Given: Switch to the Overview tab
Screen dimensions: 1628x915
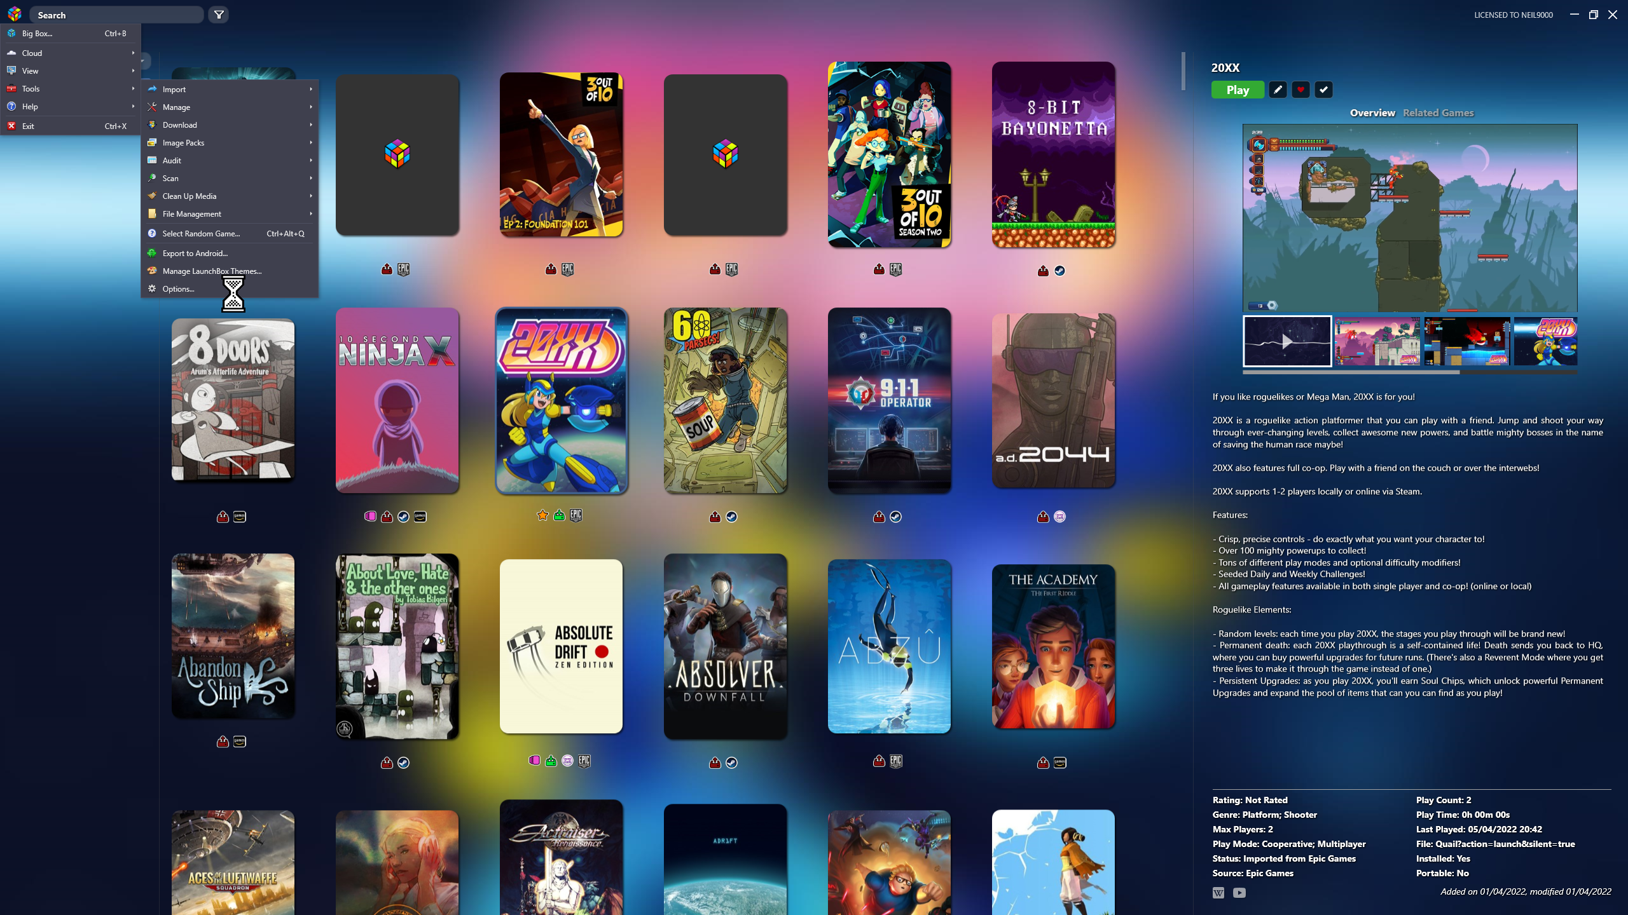Looking at the screenshot, I should (x=1372, y=112).
